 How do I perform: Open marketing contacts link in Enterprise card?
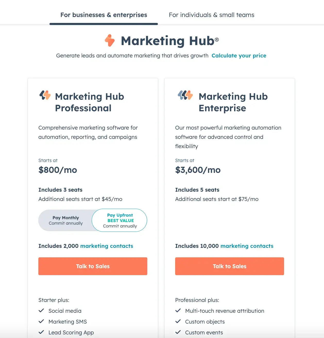point(247,246)
